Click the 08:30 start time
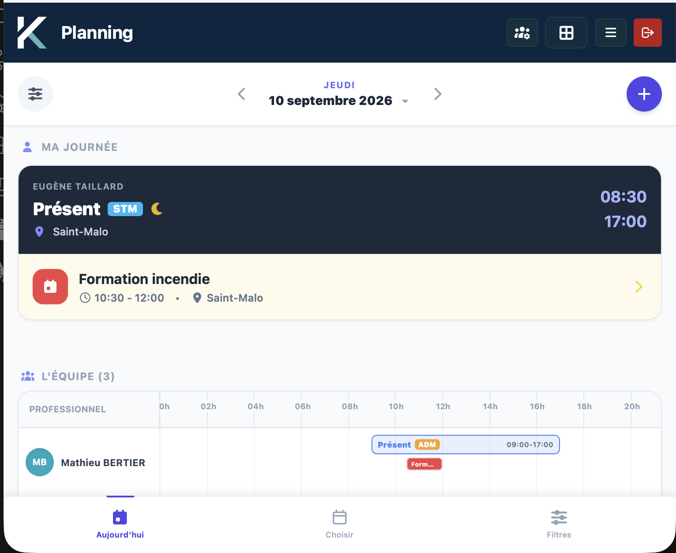This screenshot has width=676, height=553. click(x=623, y=197)
